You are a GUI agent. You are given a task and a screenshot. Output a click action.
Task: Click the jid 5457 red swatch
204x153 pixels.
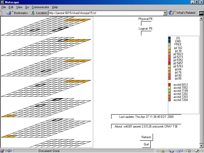pos(169,63)
